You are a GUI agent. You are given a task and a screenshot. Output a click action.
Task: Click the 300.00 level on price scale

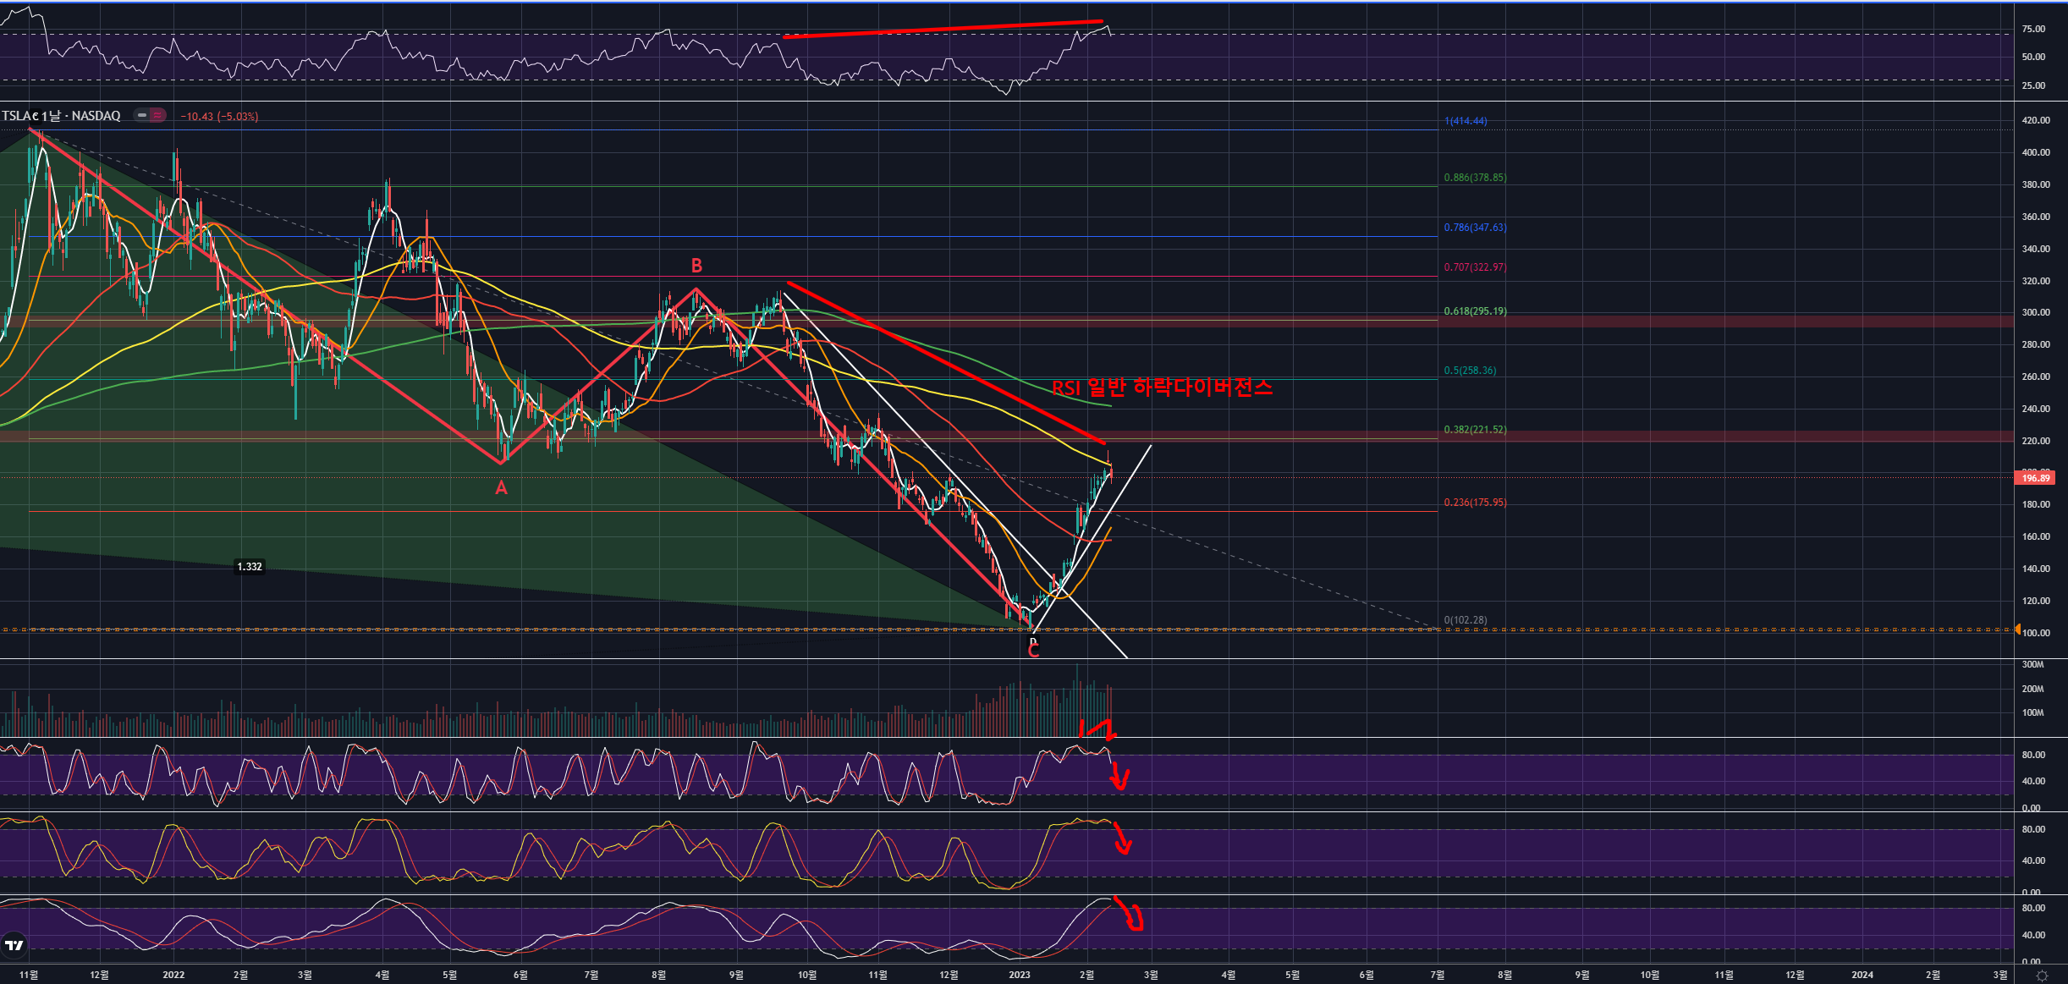(x=2035, y=312)
